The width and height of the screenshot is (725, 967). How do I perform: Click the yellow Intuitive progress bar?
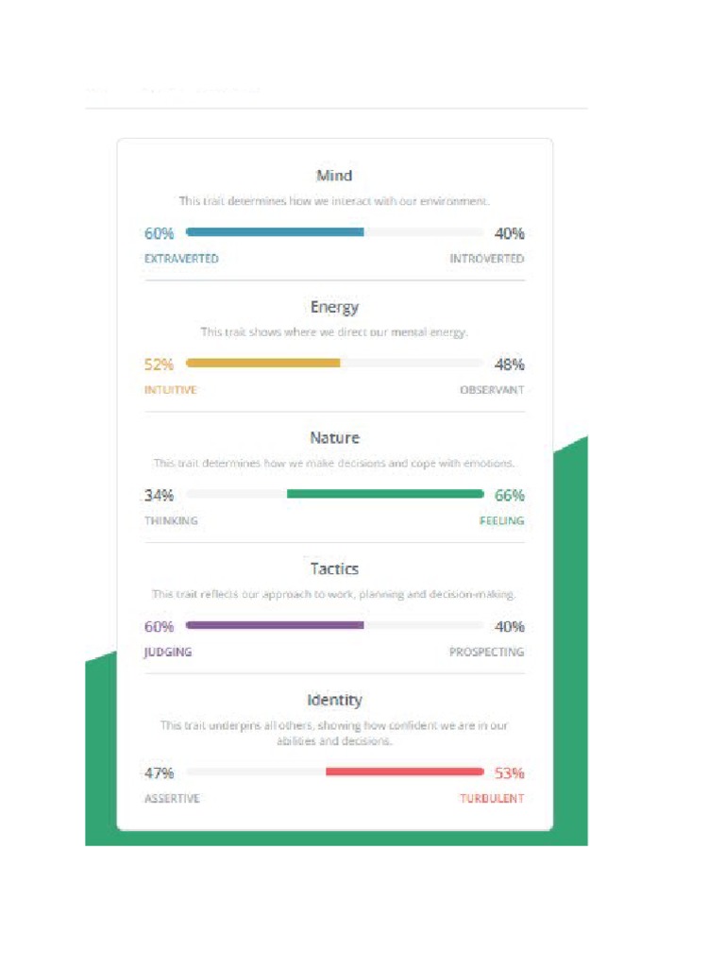click(262, 363)
